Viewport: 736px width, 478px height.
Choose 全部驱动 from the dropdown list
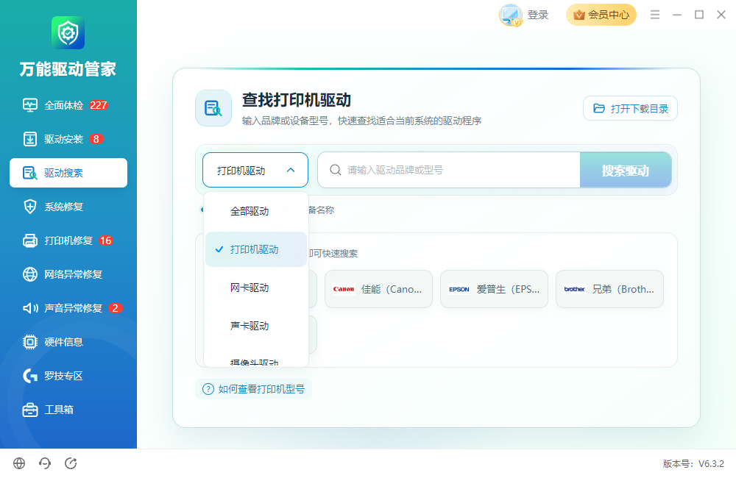click(256, 211)
